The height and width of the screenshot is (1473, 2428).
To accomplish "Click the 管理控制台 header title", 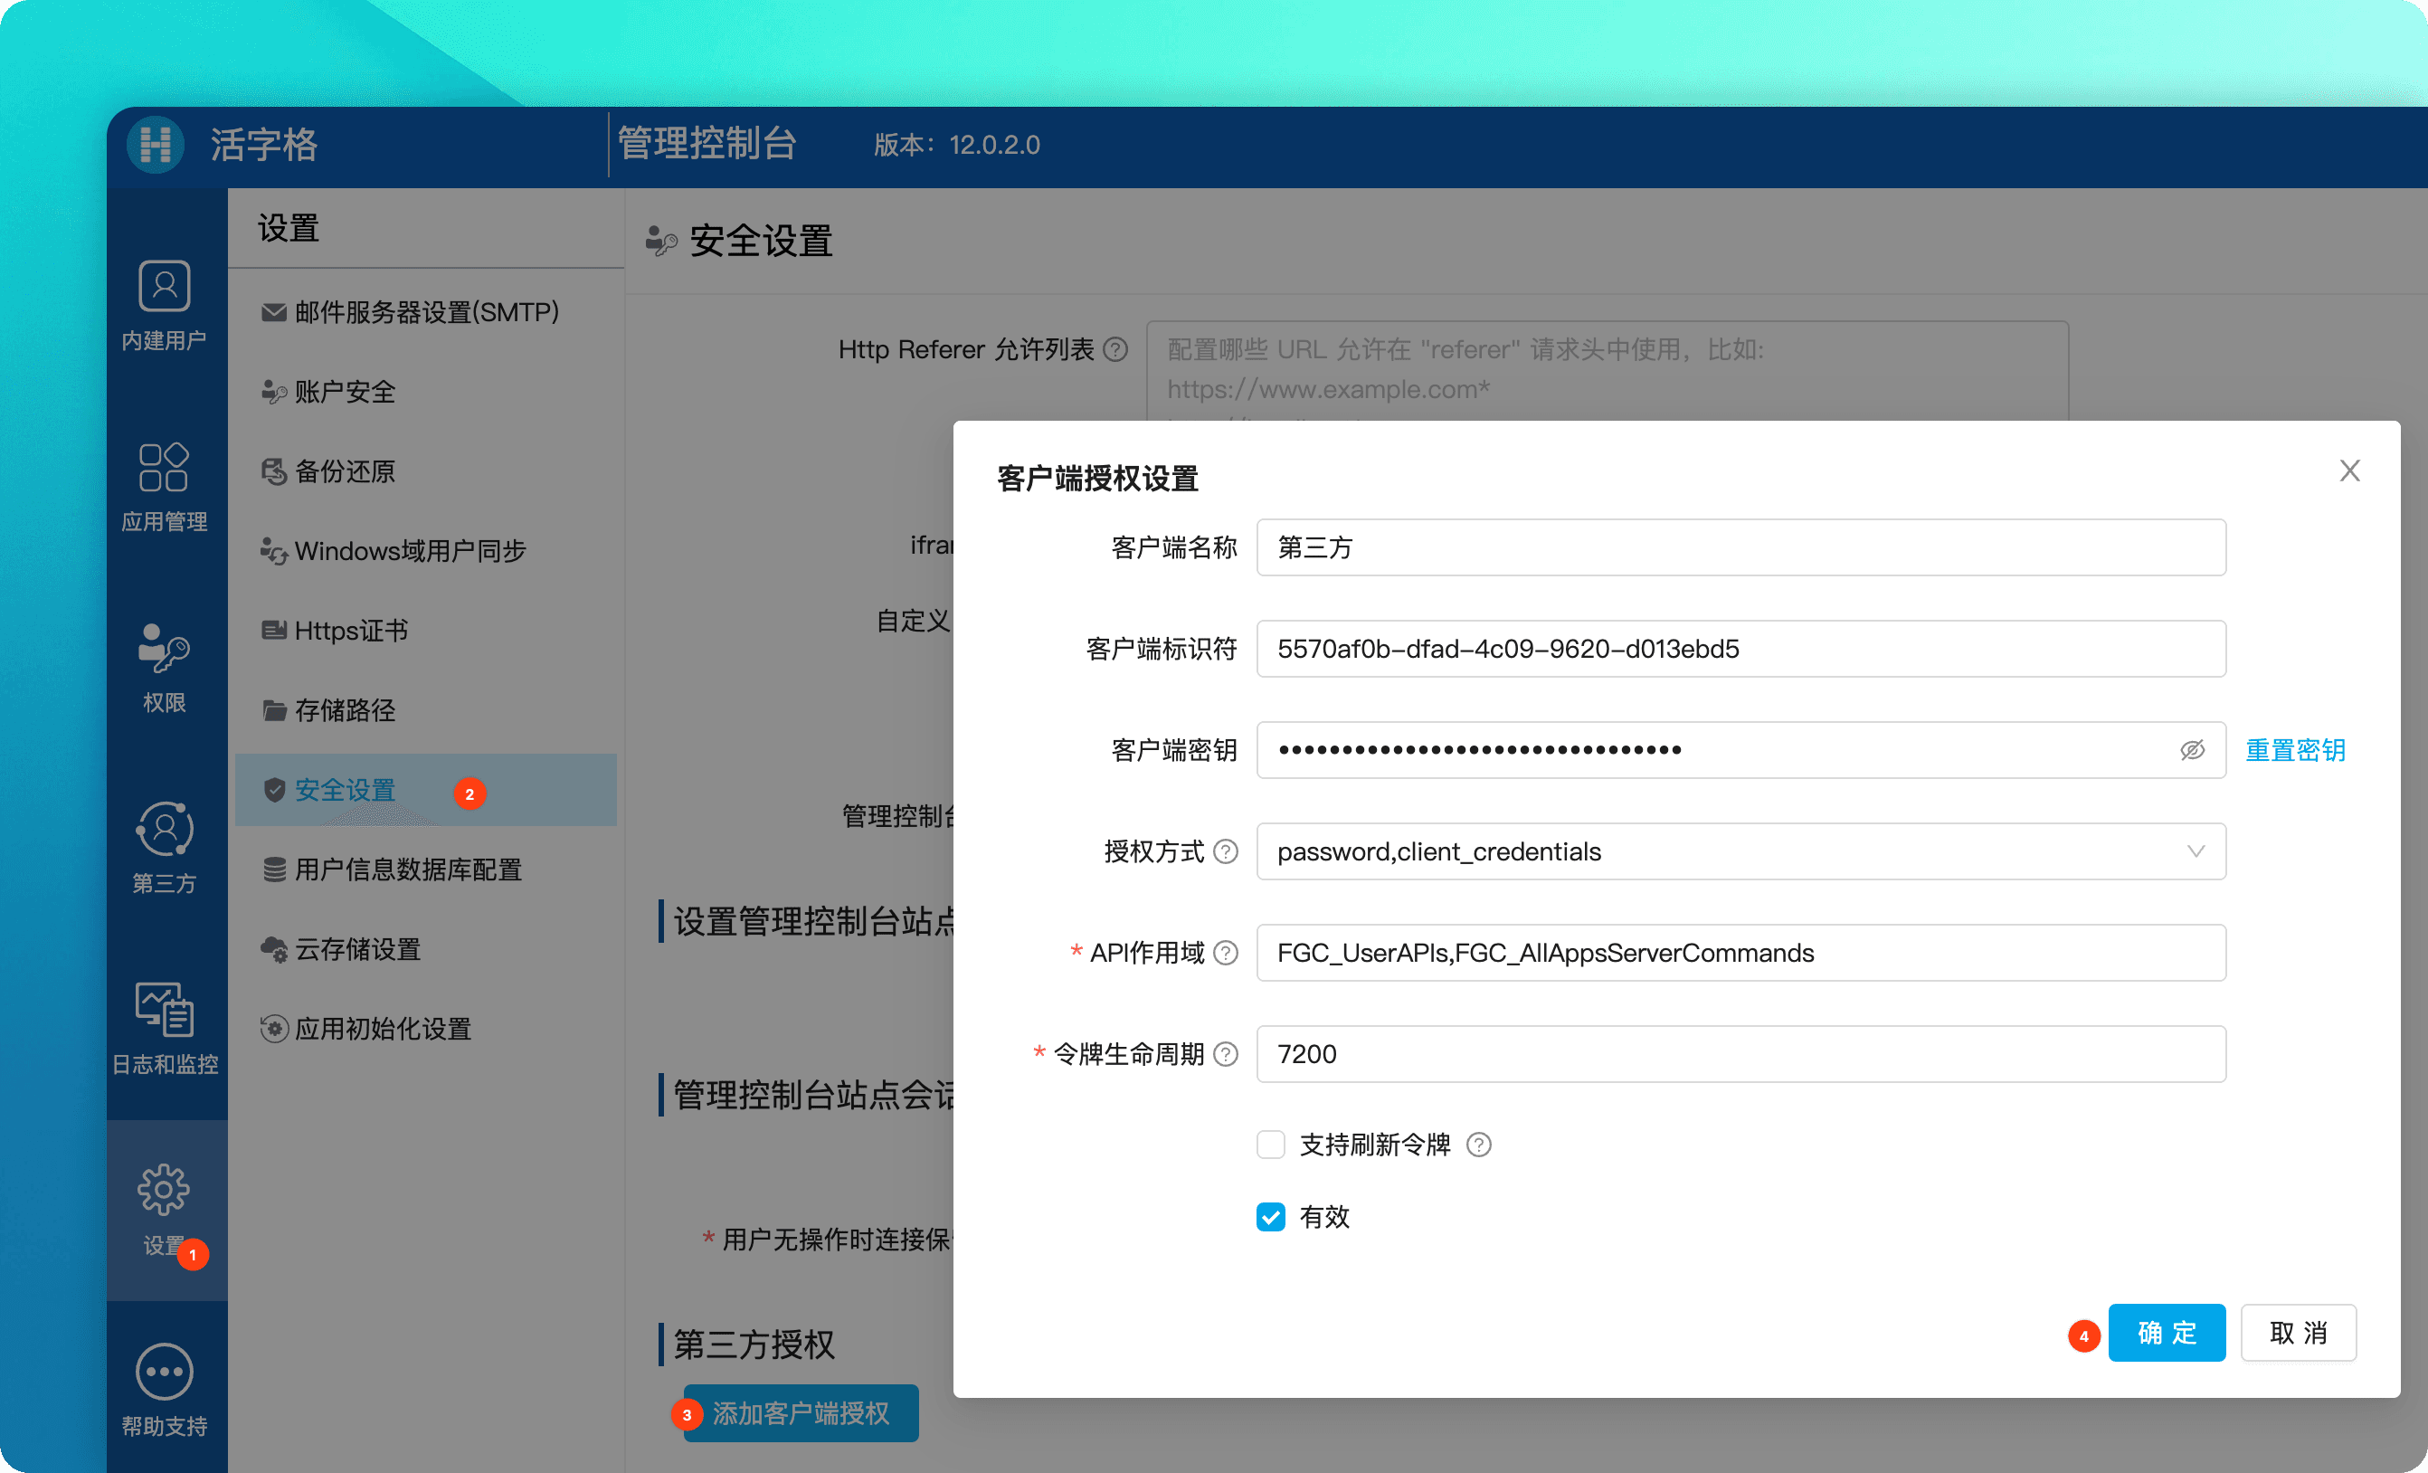I will tap(707, 144).
